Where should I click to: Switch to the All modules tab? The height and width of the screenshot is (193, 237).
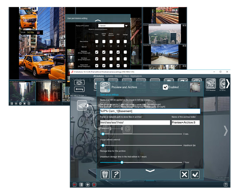(x=99, y=76)
